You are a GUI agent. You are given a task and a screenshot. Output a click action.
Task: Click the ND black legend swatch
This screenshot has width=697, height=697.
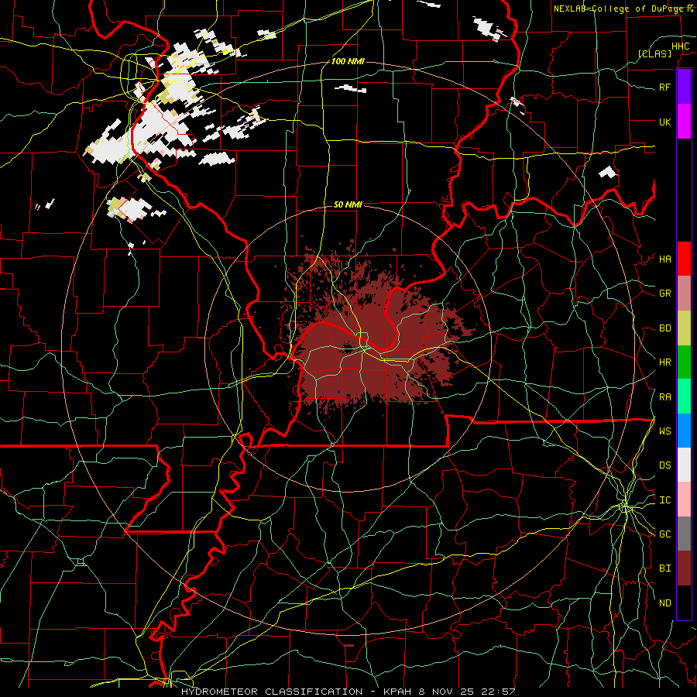point(684,603)
